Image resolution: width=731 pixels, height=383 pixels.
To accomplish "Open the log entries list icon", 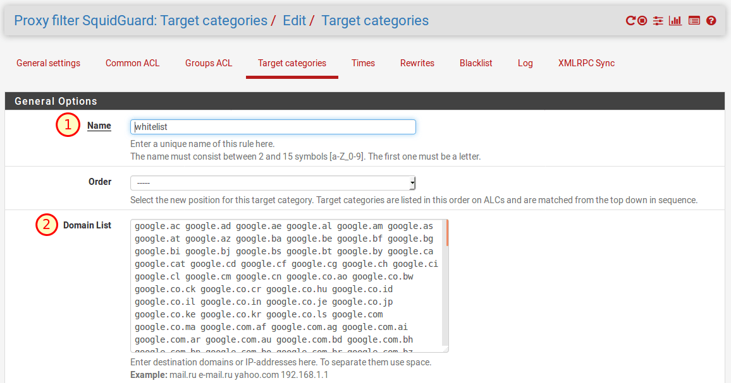I will 694,21.
